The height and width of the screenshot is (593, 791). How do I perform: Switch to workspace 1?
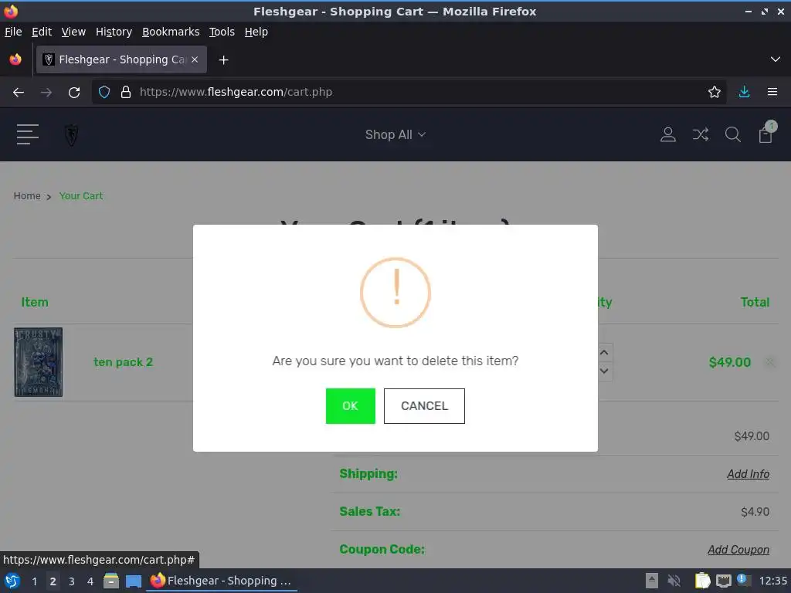point(34,581)
